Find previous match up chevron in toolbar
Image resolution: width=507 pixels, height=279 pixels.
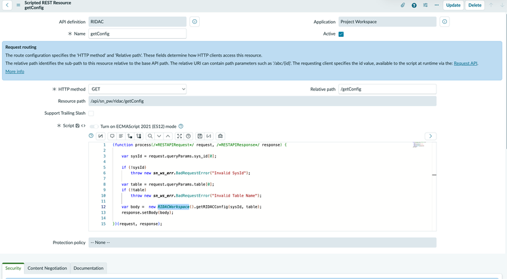pos(168,136)
